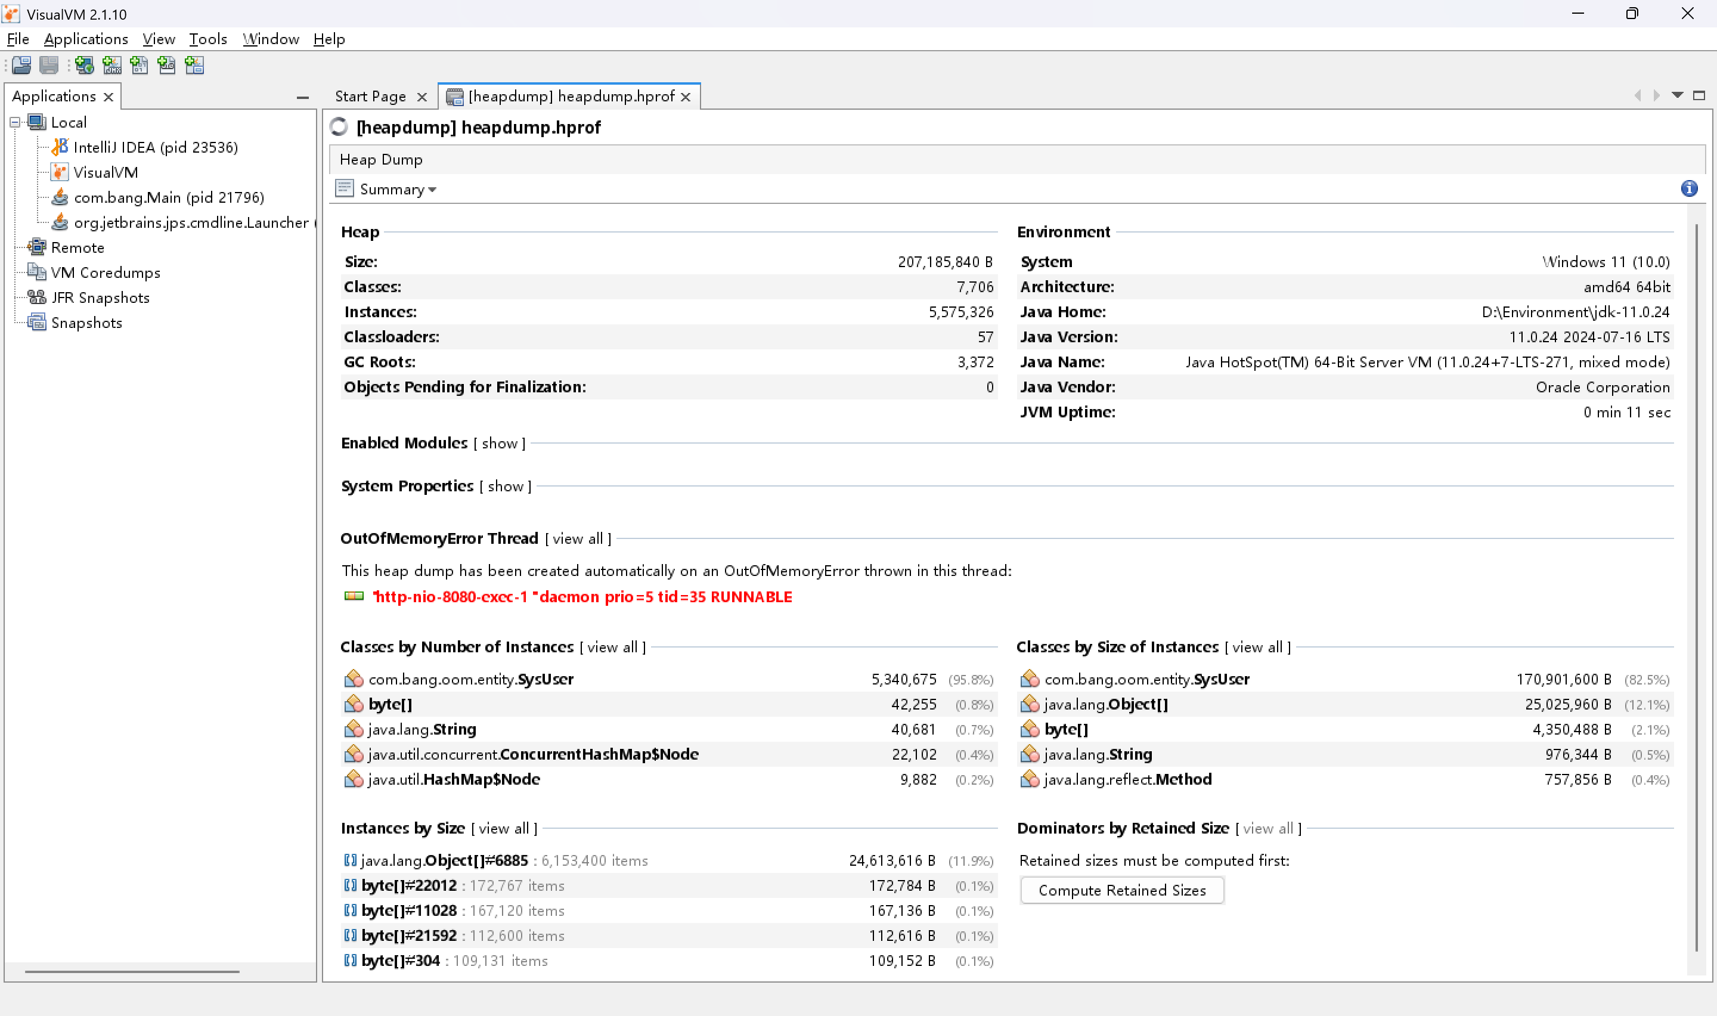Viewport: 1717px width, 1016px height.
Task: Minimize the Applications panel
Action: [x=302, y=98]
